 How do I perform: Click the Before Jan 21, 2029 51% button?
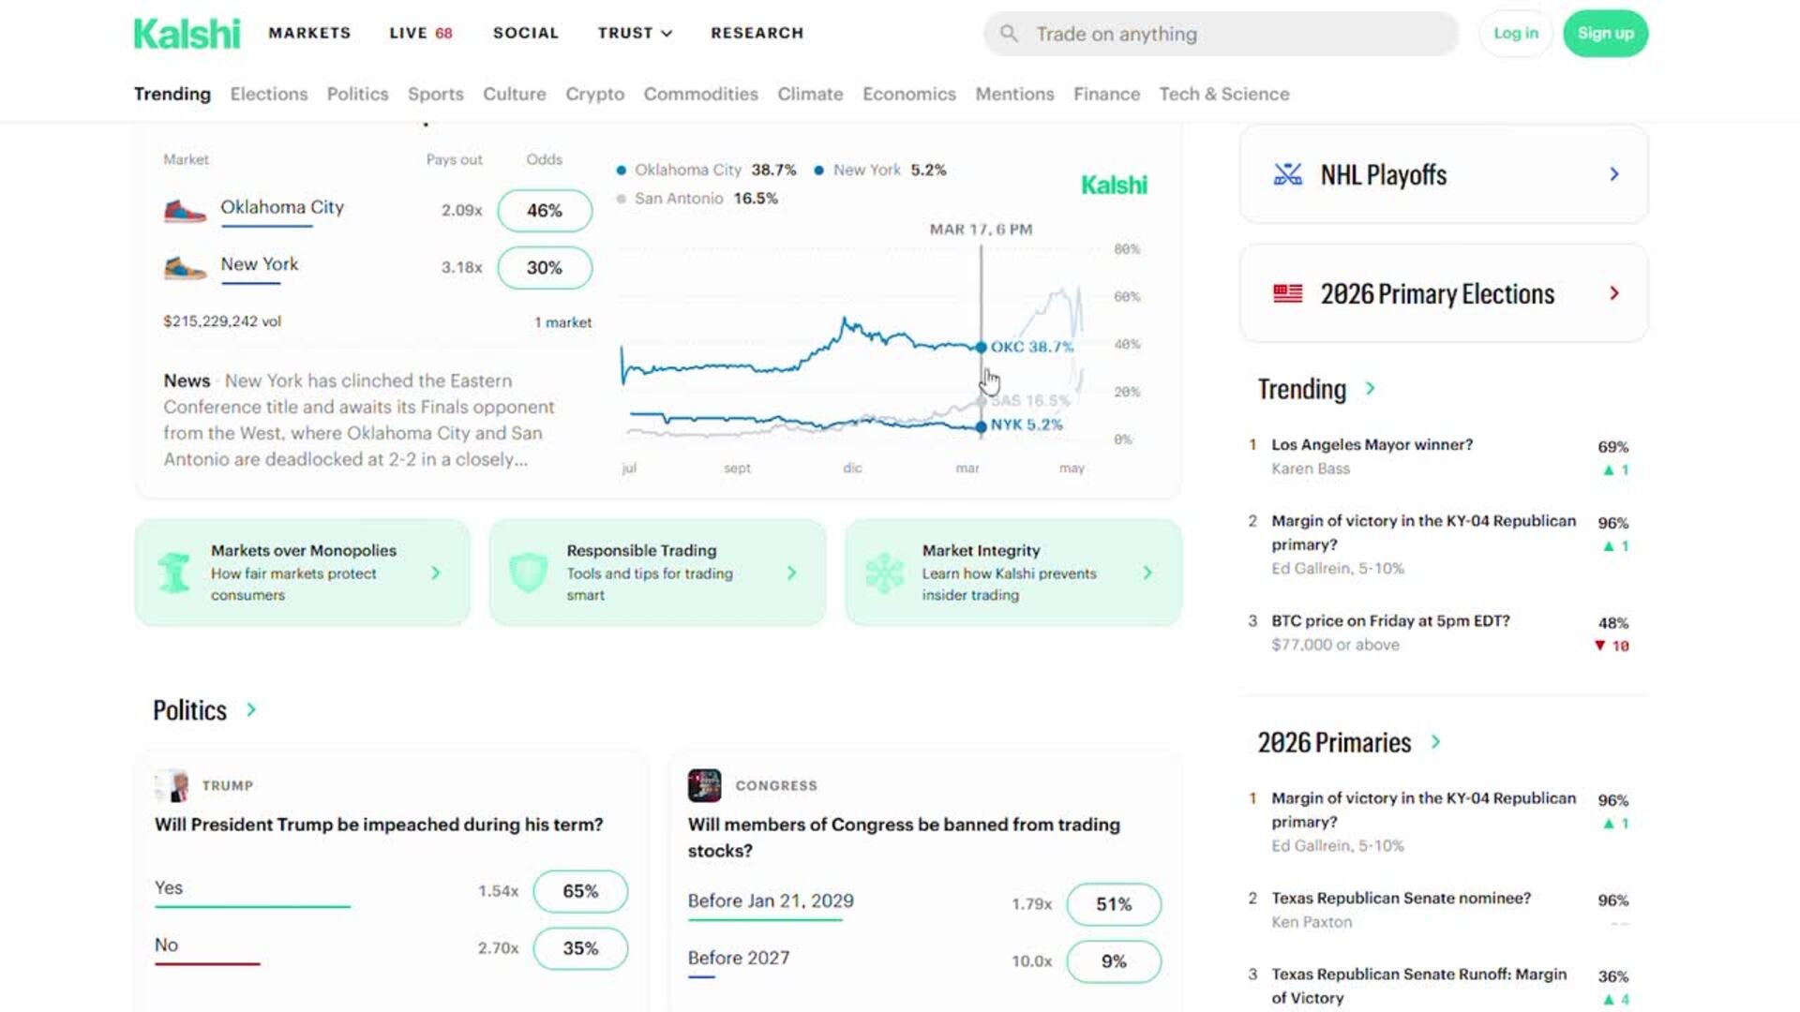1114,904
